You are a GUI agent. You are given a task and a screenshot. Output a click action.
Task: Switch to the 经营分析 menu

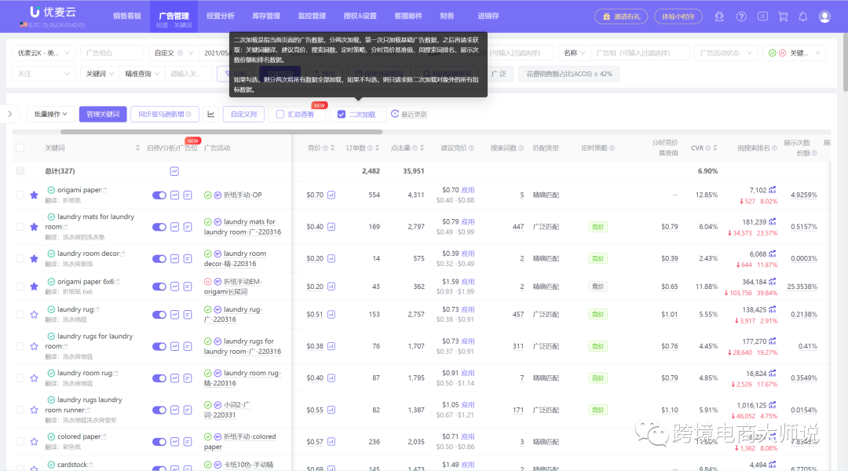tap(221, 16)
